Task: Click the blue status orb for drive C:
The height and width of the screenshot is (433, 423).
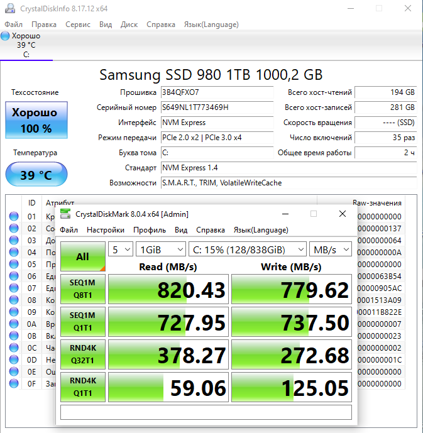Action: [6, 36]
